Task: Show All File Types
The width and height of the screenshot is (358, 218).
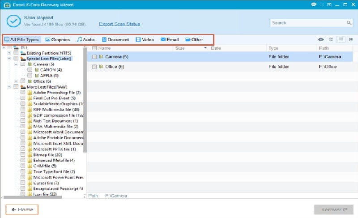Action: click(x=22, y=39)
